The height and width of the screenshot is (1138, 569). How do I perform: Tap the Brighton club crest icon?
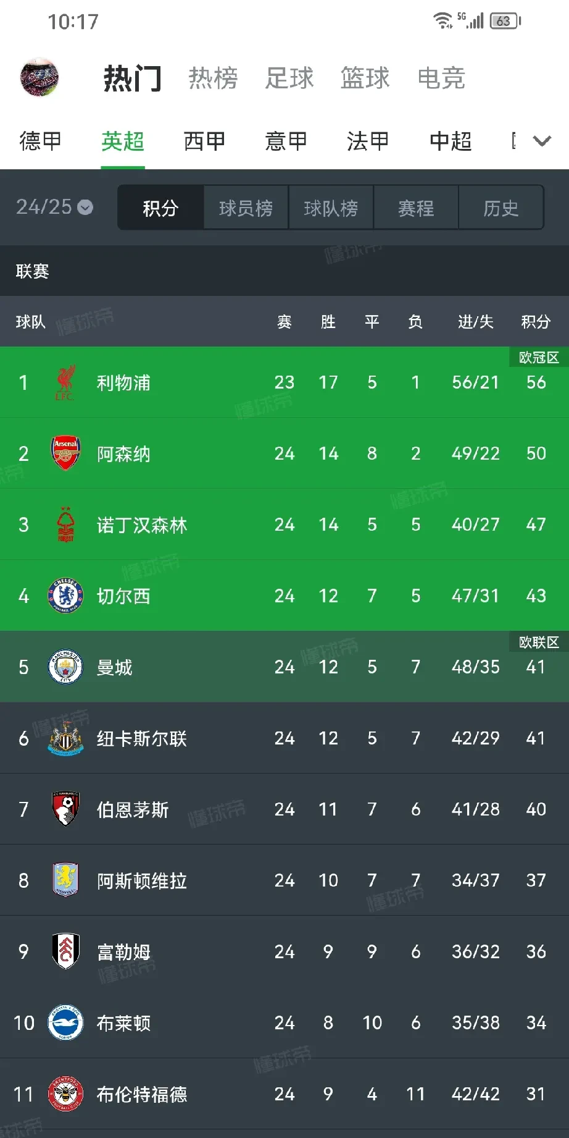pos(65,1022)
